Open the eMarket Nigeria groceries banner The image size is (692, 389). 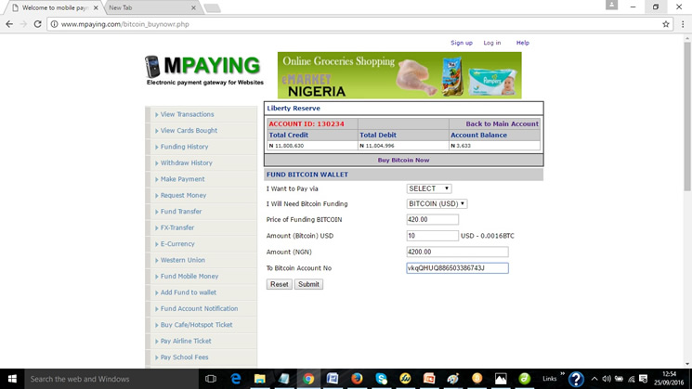tap(399, 75)
